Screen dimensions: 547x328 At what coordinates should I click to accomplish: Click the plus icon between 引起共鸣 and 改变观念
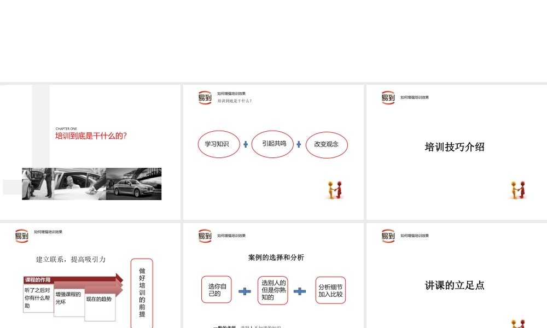click(299, 144)
